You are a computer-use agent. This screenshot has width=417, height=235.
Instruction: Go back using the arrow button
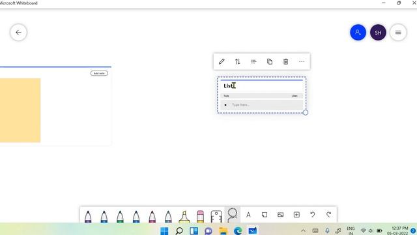(18, 33)
